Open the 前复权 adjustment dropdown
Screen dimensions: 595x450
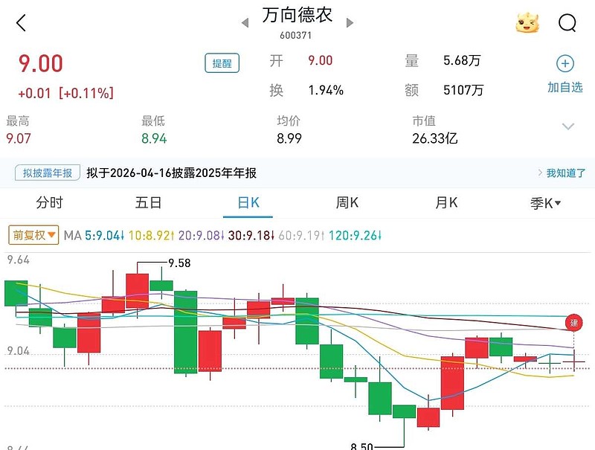click(x=33, y=236)
